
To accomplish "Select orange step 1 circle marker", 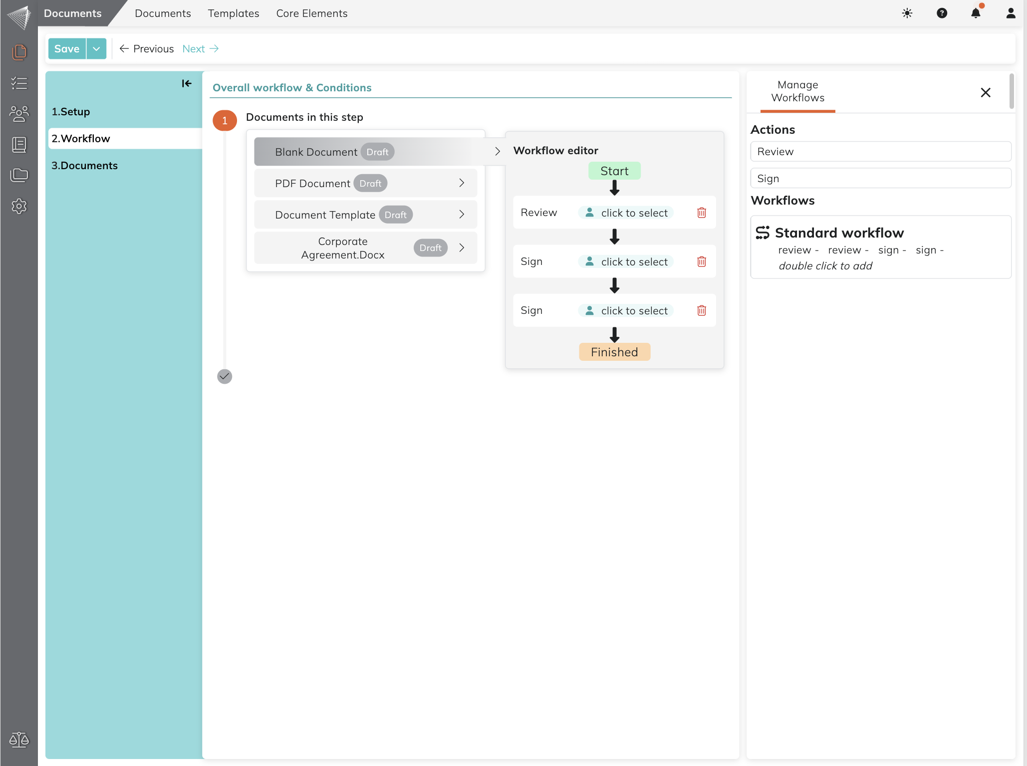I will click(225, 120).
